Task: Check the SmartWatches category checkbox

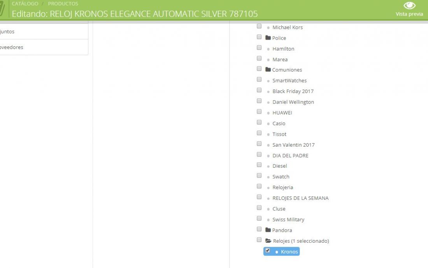Action: point(259,79)
